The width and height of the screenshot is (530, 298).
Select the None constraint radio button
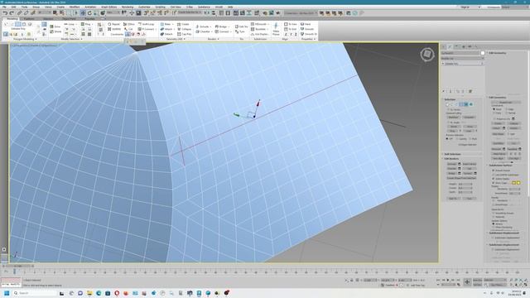(494, 109)
